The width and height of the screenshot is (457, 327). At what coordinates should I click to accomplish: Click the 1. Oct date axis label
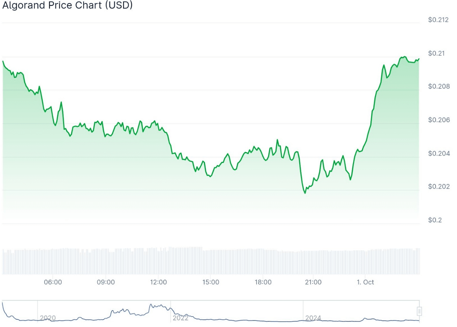pos(365,282)
